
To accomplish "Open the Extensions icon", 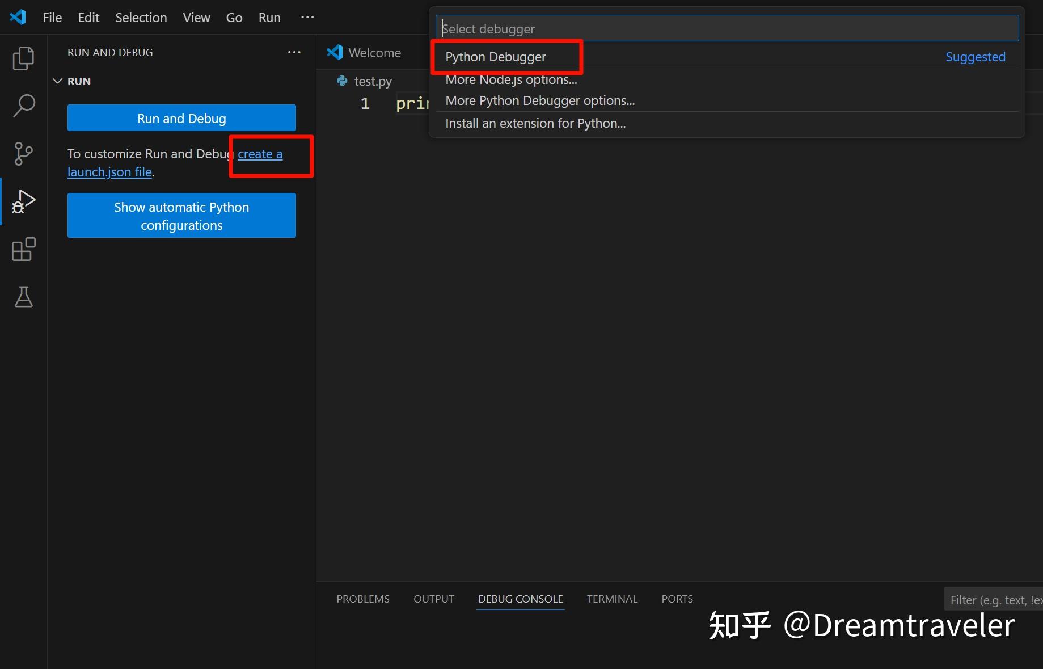I will [23, 250].
